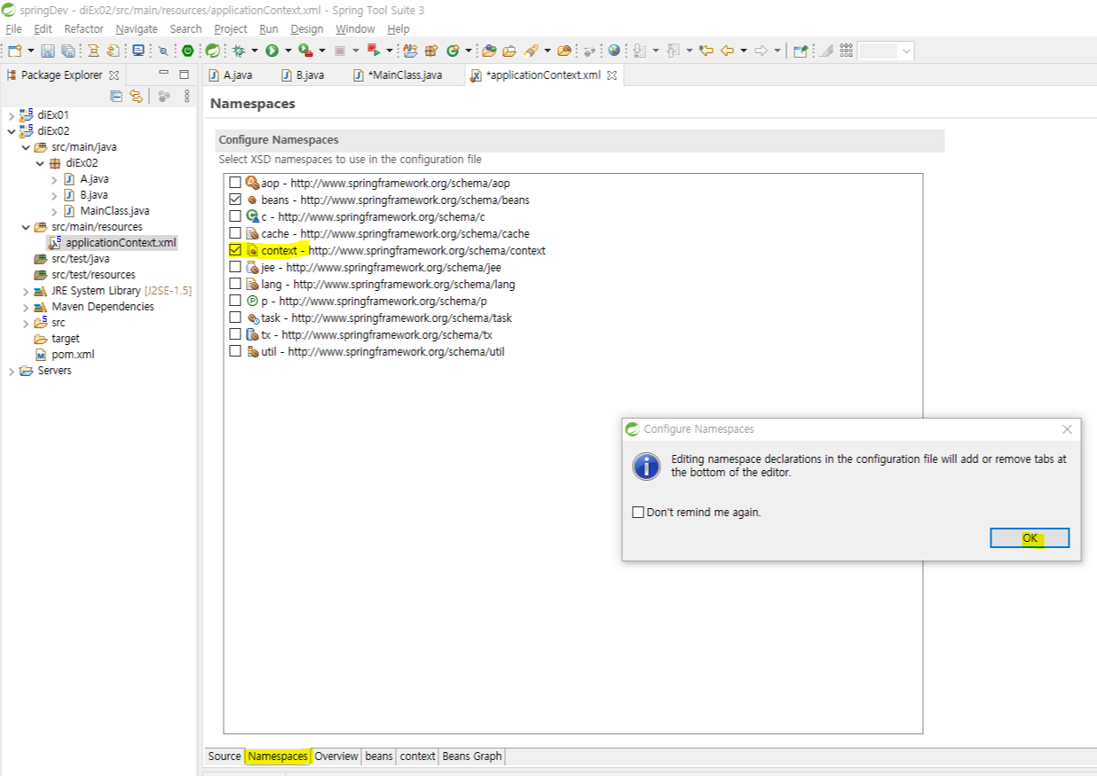The width and height of the screenshot is (1097, 776).
Task: Enable the util namespace checkbox
Action: click(235, 351)
